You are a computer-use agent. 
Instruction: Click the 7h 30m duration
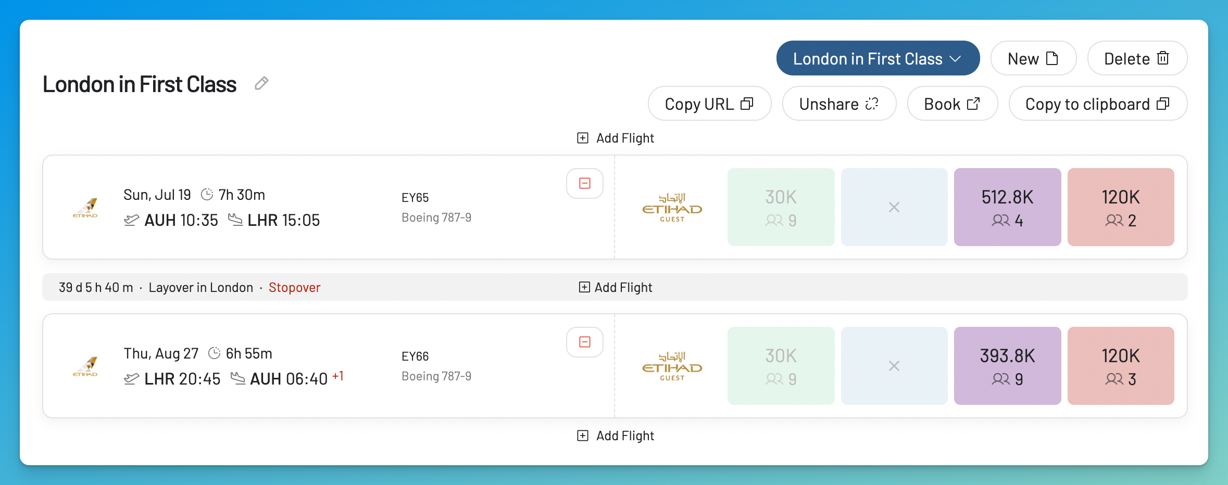click(242, 195)
